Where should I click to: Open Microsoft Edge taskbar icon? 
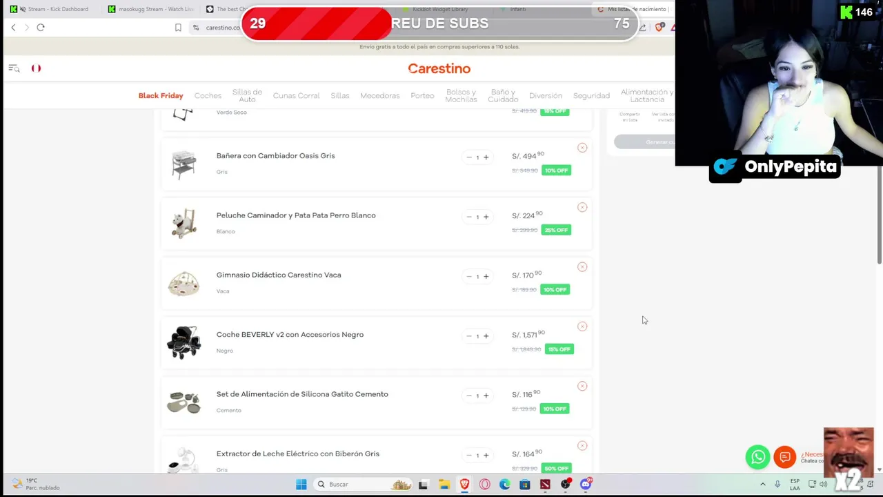tap(505, 485)
